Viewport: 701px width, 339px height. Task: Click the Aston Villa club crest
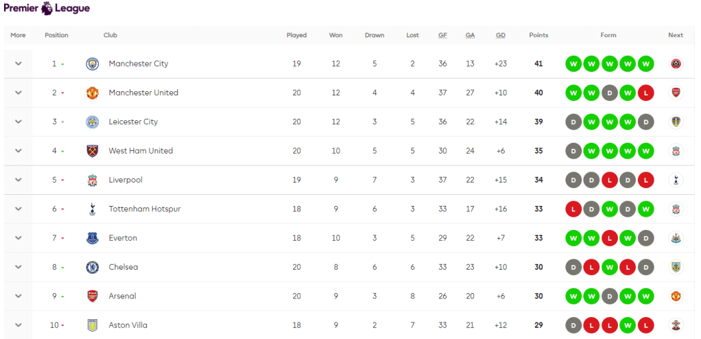click(93, 325)
